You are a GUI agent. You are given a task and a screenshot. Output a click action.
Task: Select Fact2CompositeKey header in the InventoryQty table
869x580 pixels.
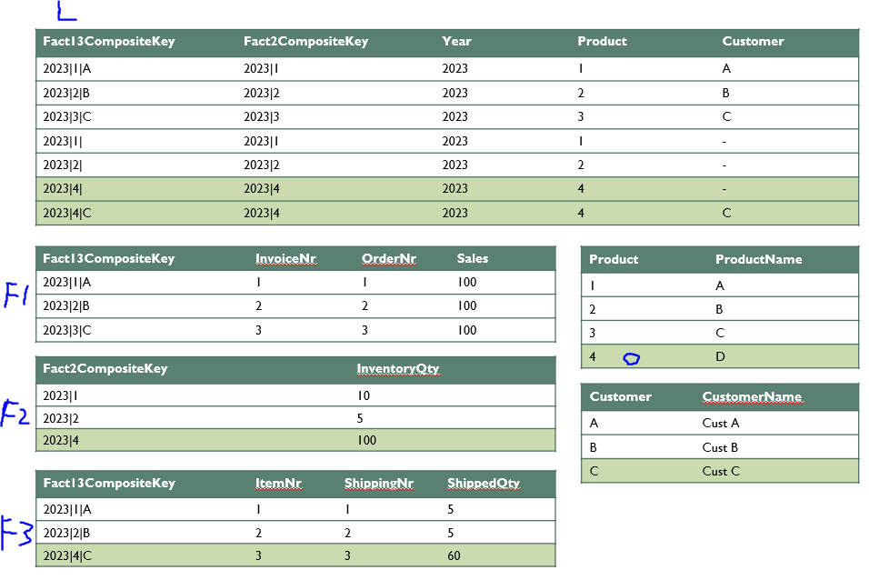coord(105,369)
